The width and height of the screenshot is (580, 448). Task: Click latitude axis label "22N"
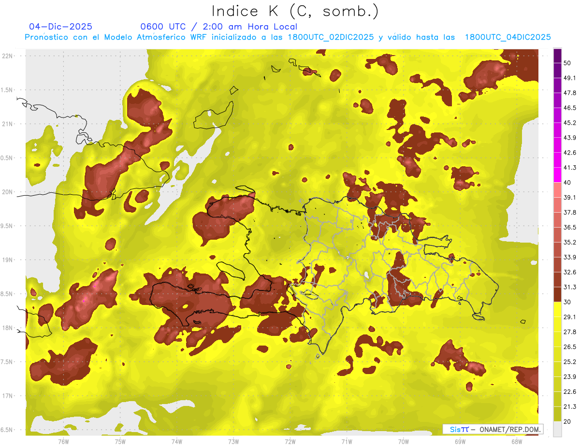(x=7, y=56)
